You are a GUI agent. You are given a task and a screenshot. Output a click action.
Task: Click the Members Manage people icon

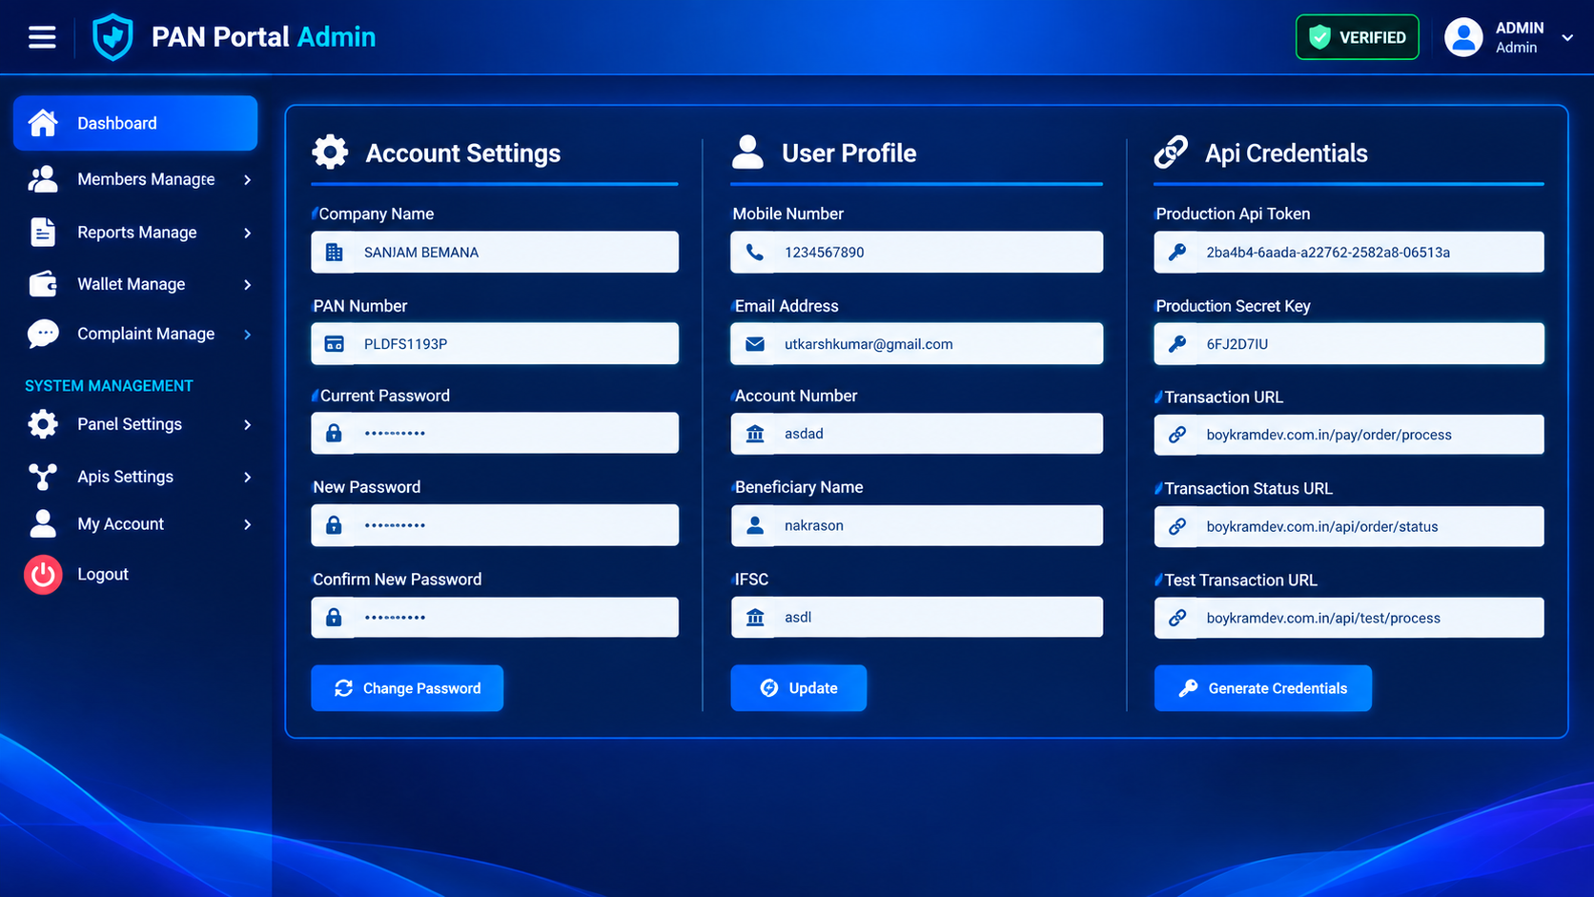click(43, 179)
